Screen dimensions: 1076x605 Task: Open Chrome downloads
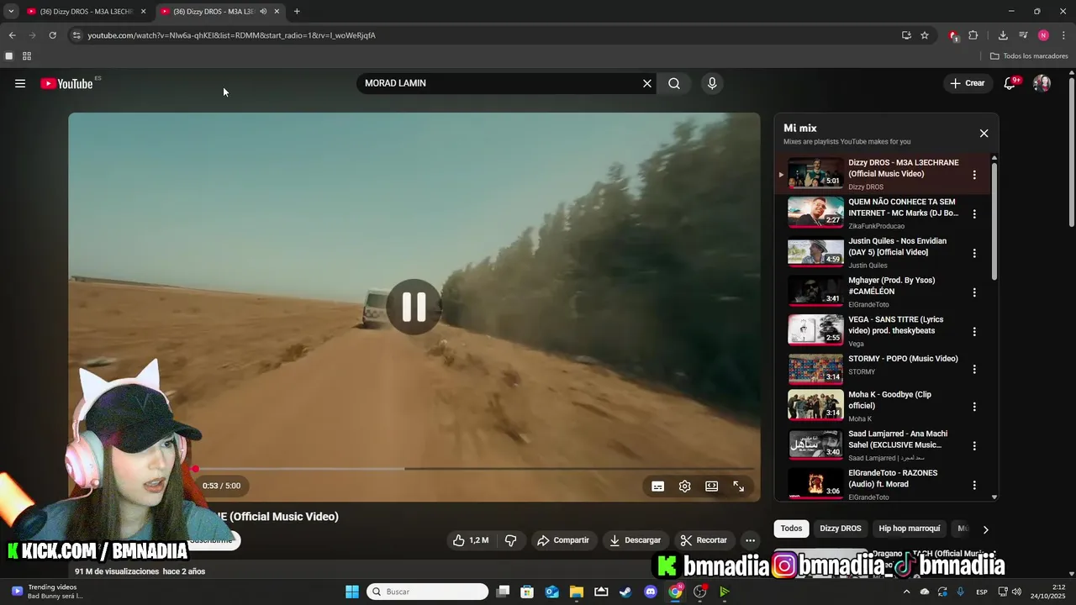1003,35
